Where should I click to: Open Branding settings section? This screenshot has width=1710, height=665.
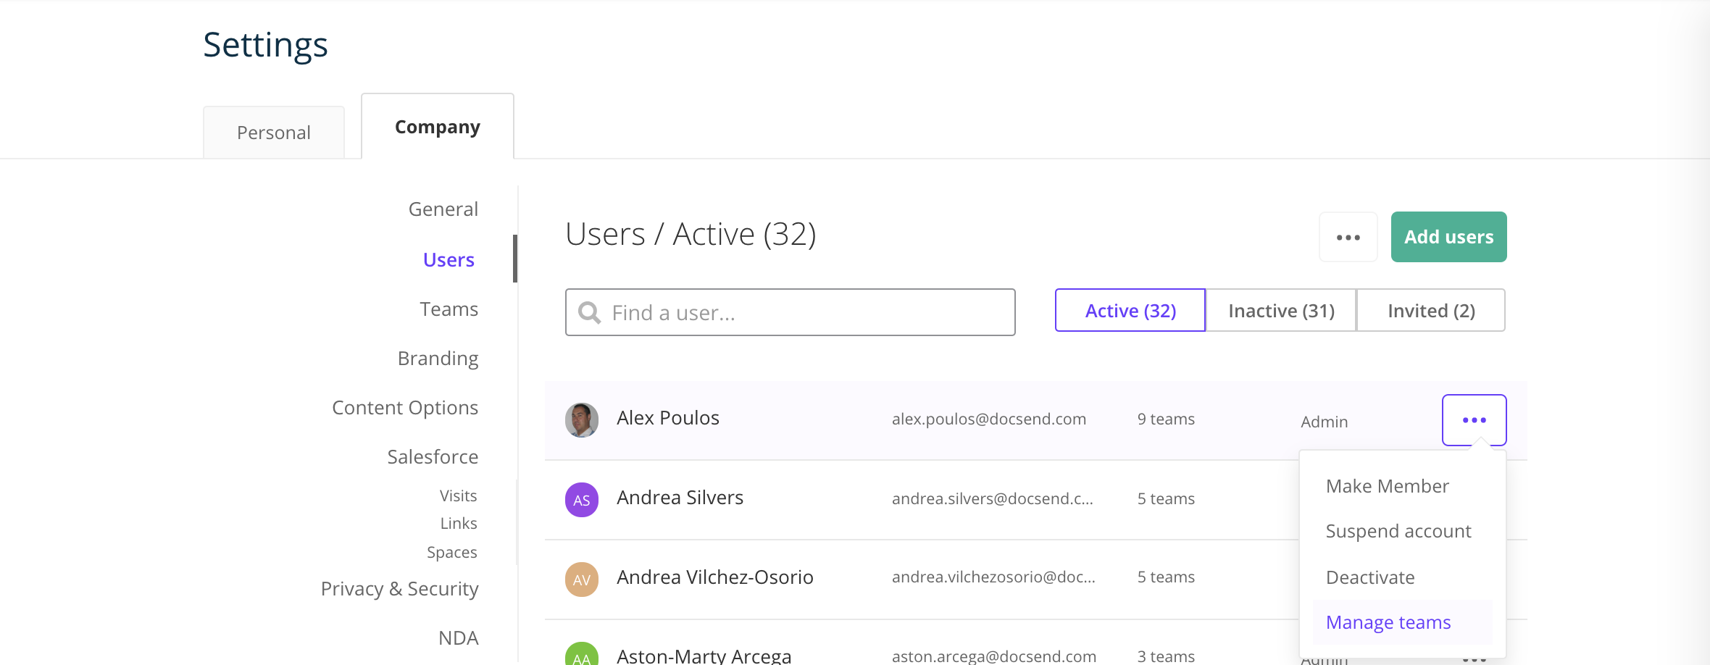coord(438,359)
